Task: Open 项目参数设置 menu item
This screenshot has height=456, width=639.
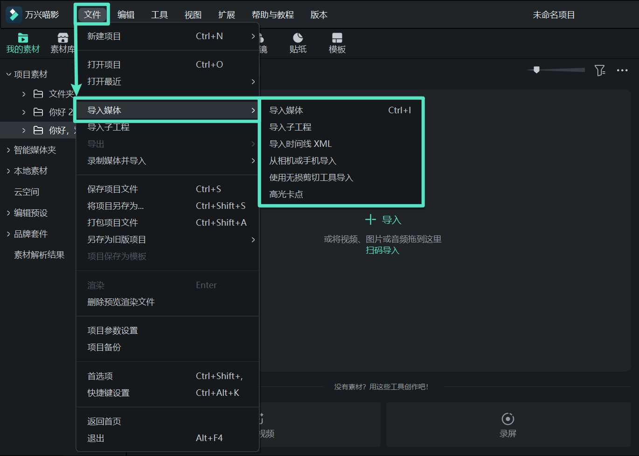Action: tap(167, 331)
